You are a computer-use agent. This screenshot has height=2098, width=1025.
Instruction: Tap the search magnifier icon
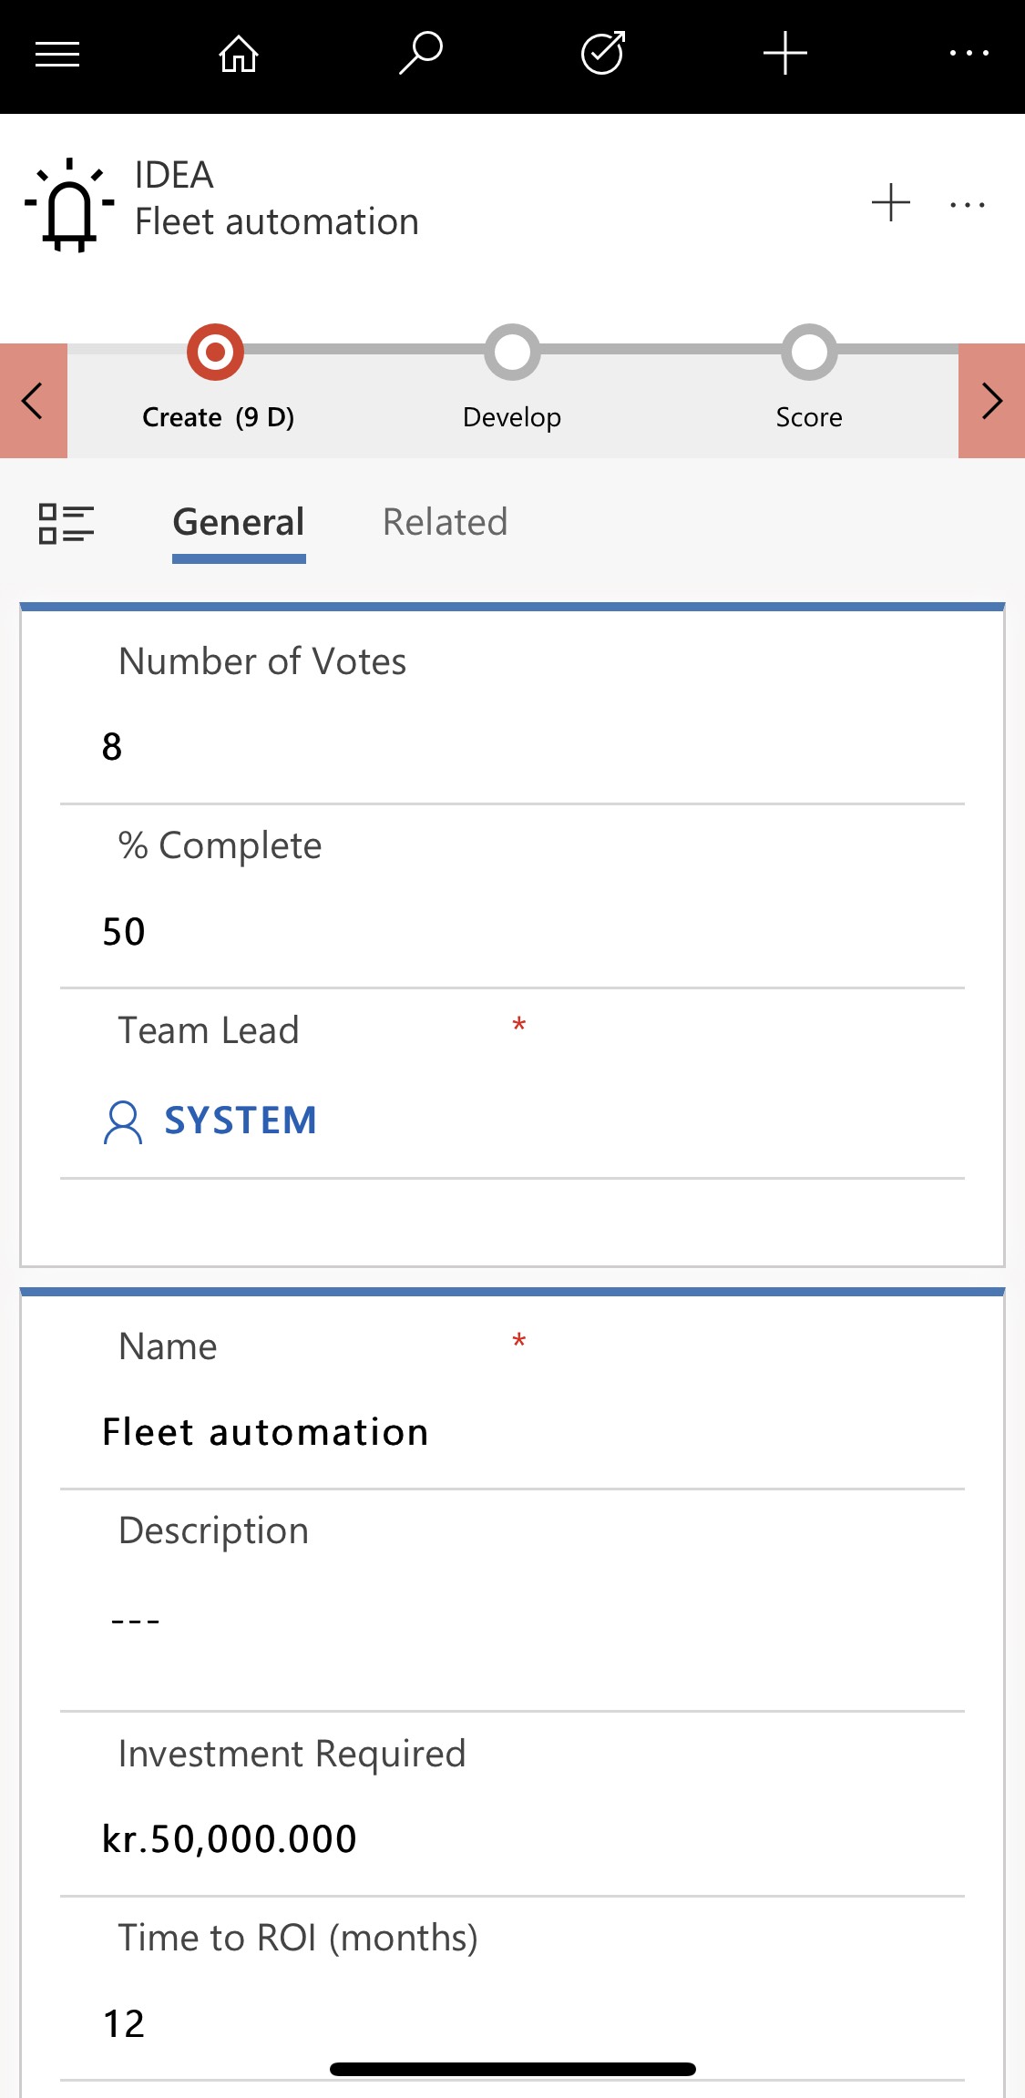421,54
